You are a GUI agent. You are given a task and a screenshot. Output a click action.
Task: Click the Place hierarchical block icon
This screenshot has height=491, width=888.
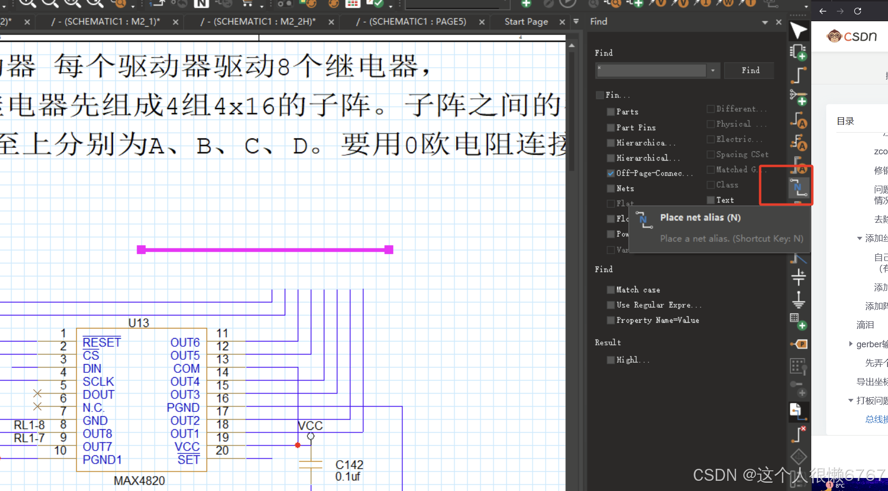click(x=798, y=322)
